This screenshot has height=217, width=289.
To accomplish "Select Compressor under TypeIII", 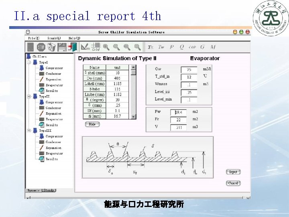I will (x=54, y=136).
